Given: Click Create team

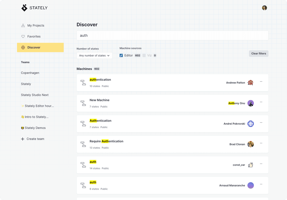Looking at the screenshot, I should click(33, 139).
